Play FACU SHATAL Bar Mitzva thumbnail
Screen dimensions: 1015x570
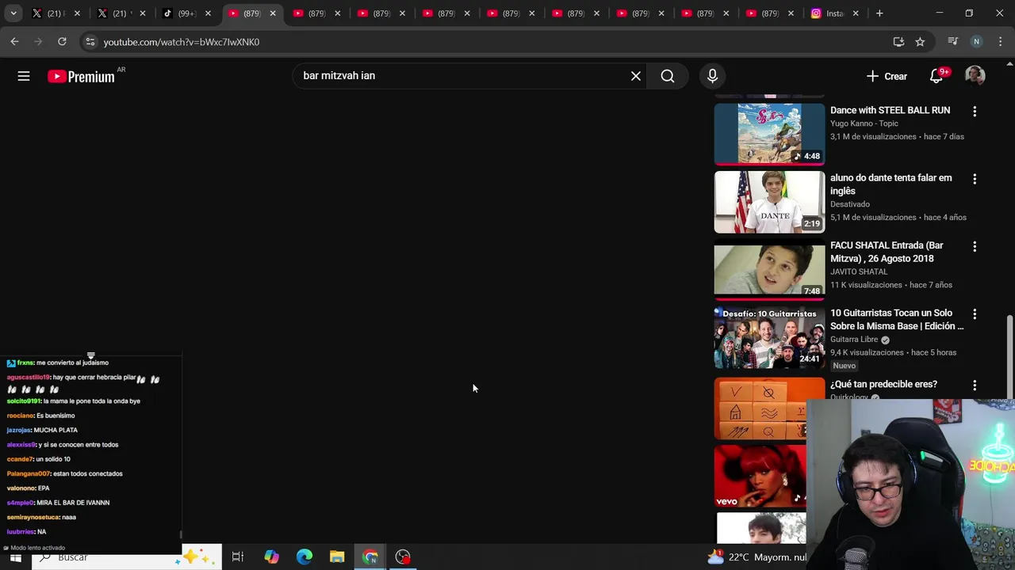click(x=769, y=269)
